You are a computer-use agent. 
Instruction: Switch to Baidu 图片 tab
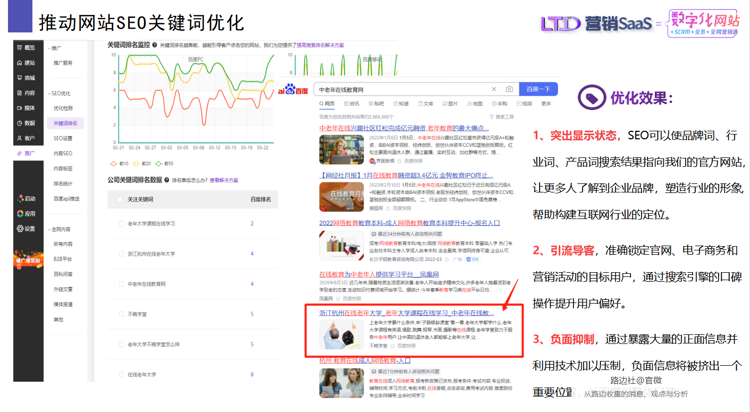pos(450,104)
